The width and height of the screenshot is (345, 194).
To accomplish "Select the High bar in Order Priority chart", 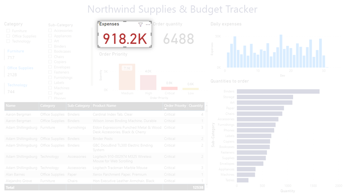I will coord(148,82).
